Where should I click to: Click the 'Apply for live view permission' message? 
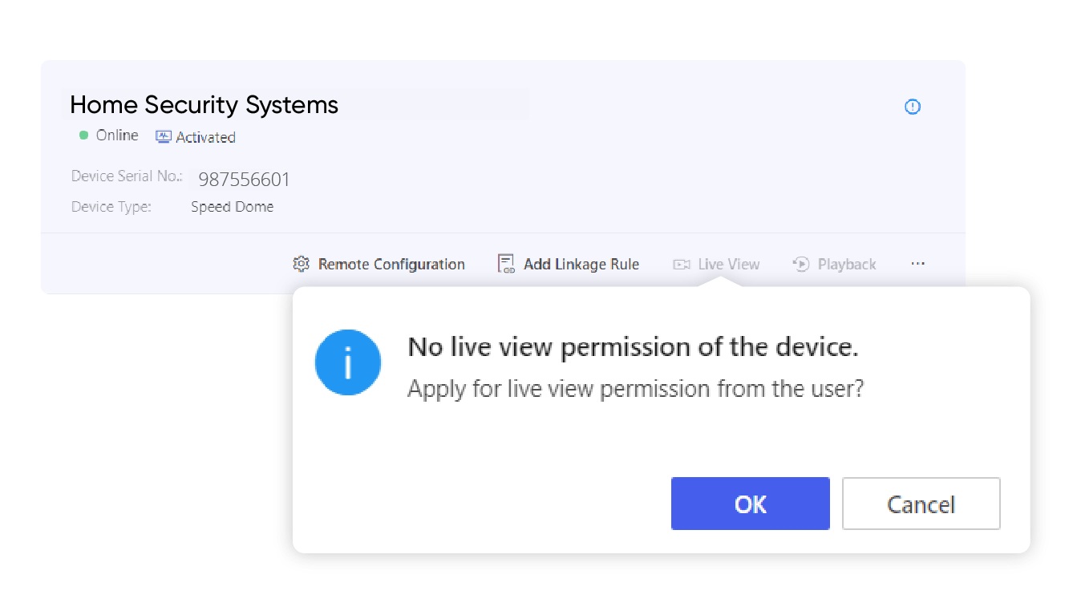point(635,389)
